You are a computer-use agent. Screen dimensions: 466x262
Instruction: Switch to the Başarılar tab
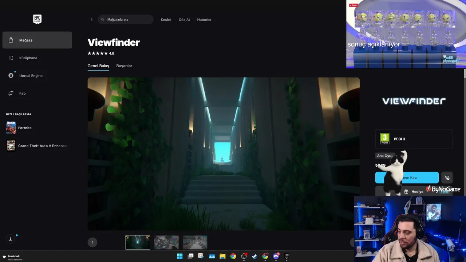click(124, 66)
